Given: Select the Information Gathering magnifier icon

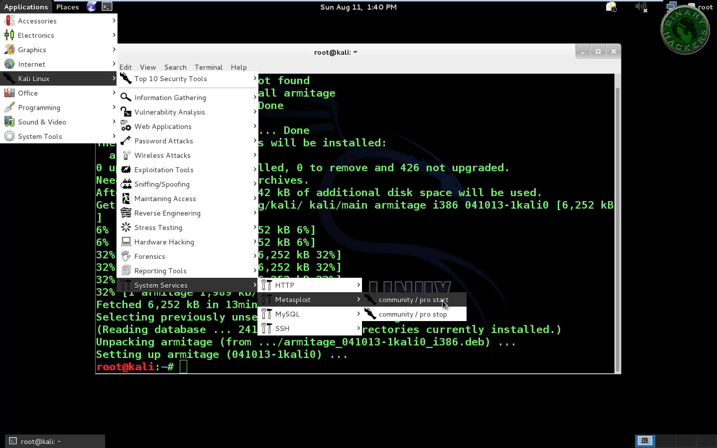Looking at the screenshot, I should point(126,98).
